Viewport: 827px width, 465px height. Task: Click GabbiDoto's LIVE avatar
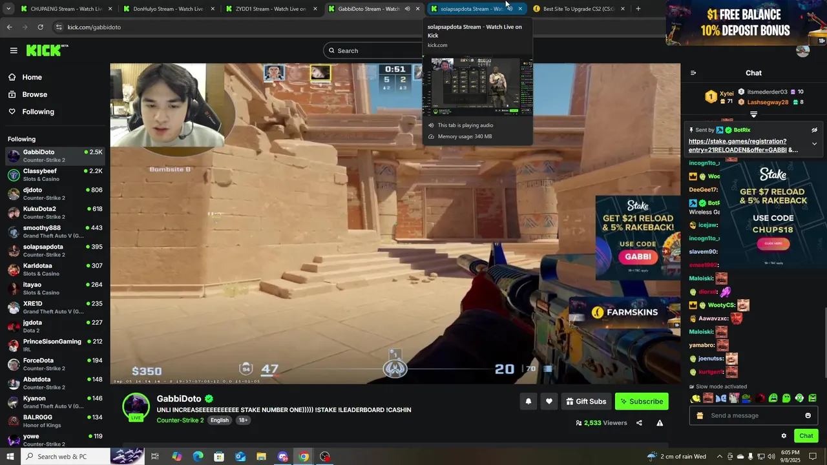click(x=136, y=407)
